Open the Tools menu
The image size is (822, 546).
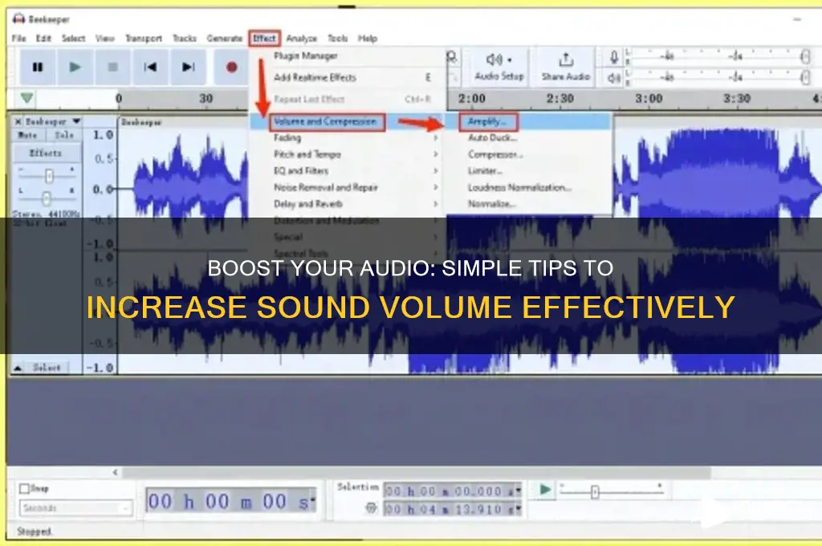(338, 39)
